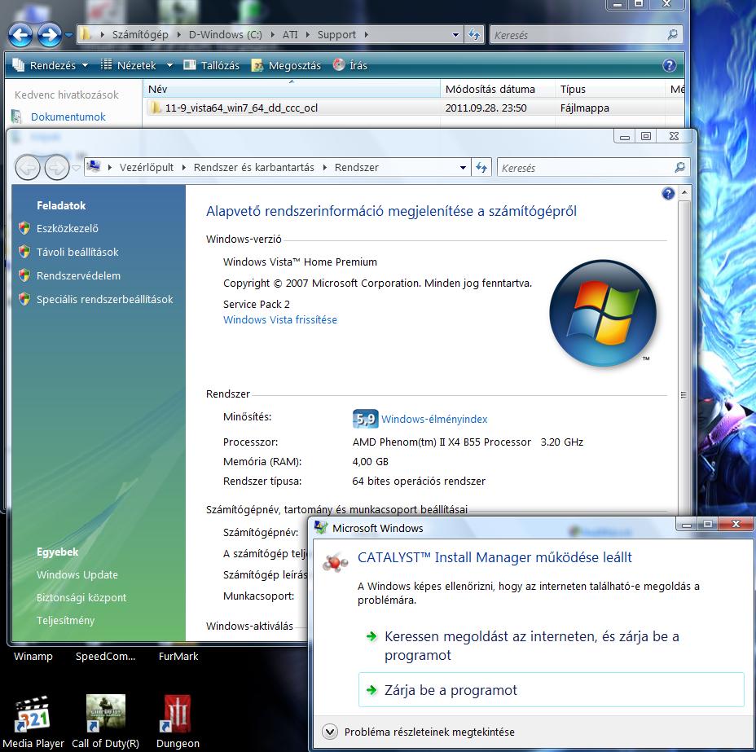Open recent pages arrow beside Explorer forward button
Screen dimensions: 756x752
tap(68, 35)
